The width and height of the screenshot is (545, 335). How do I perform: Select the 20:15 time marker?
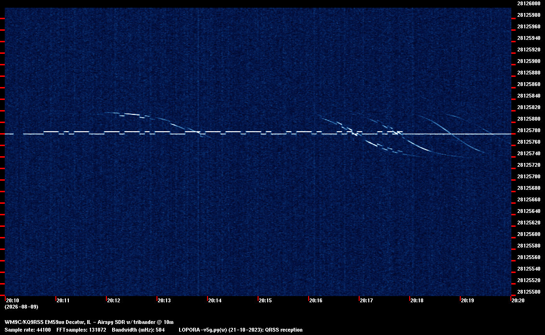click(265, 300)
